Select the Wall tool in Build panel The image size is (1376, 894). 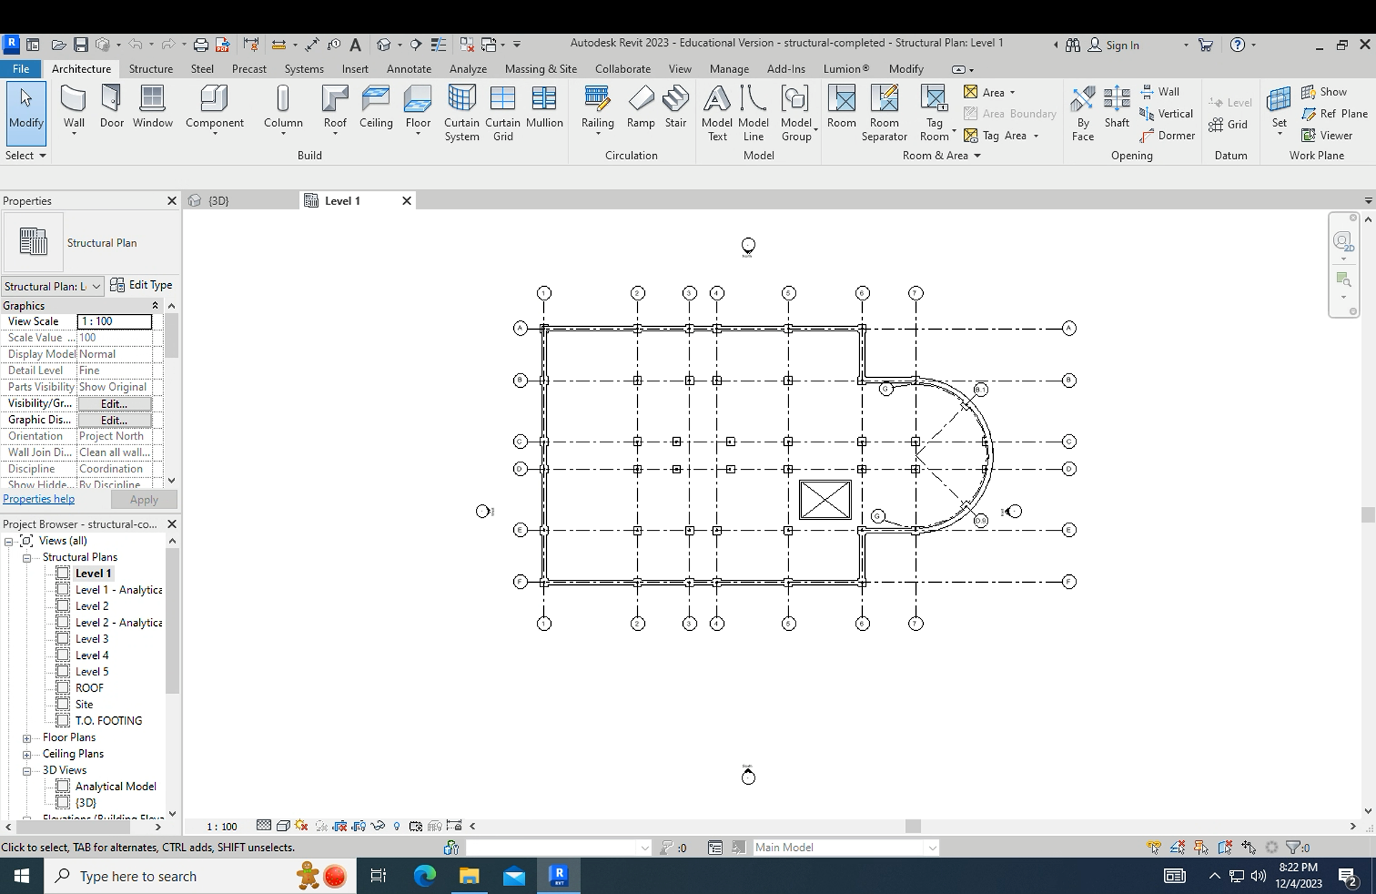pyautogui.click(x=74, y=108)
